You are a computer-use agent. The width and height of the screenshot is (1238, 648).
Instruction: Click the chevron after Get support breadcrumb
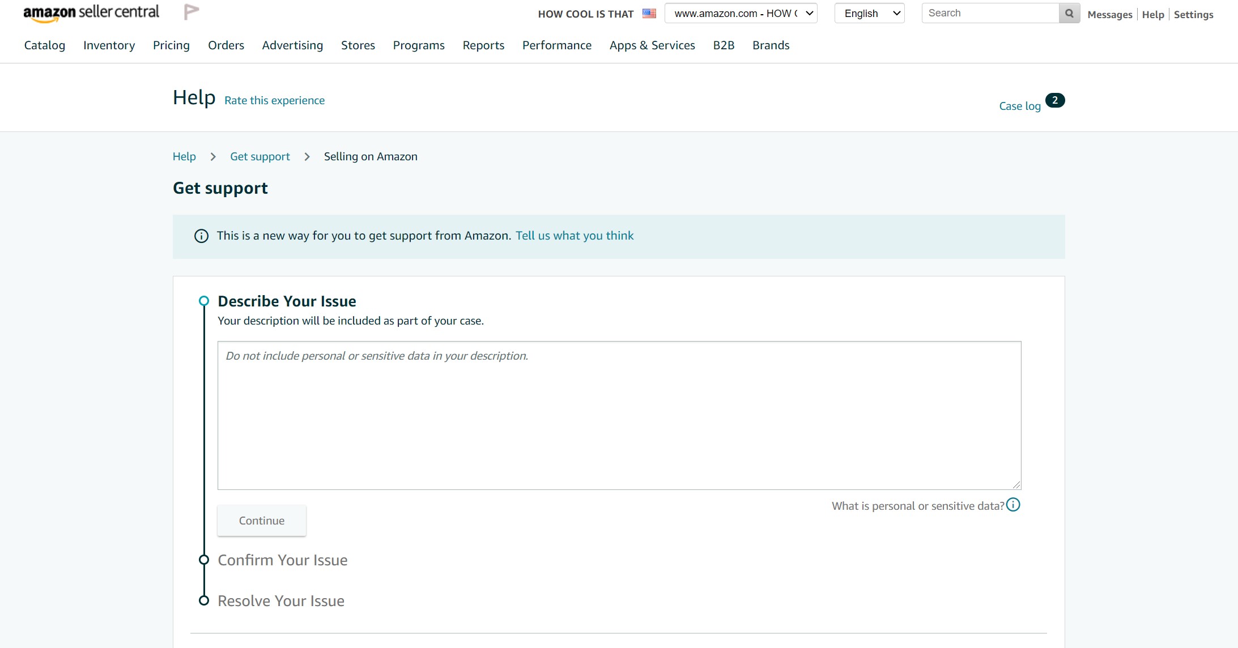pos(307,157)
